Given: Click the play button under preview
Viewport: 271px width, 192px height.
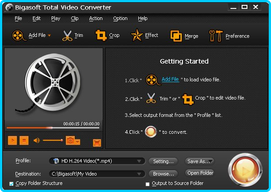Looking at the screenshot, I should point(12,140).
